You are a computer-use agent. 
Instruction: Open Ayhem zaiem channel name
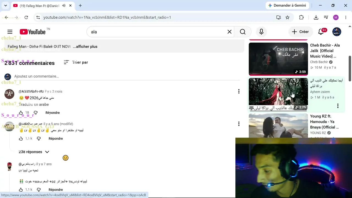(x=320, y=92)
